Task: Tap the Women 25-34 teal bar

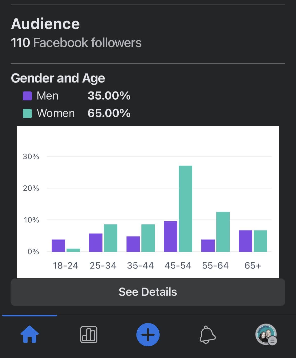Action: point(111,238)
